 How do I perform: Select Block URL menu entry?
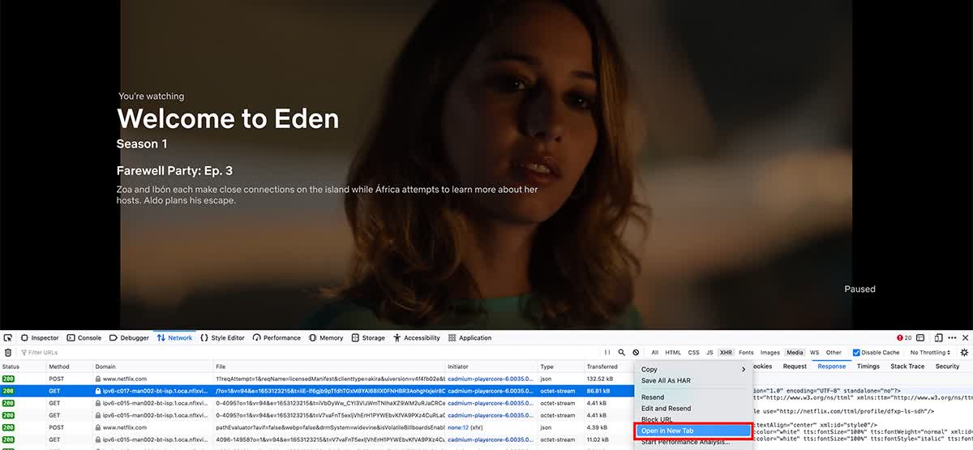click(657, 419)
